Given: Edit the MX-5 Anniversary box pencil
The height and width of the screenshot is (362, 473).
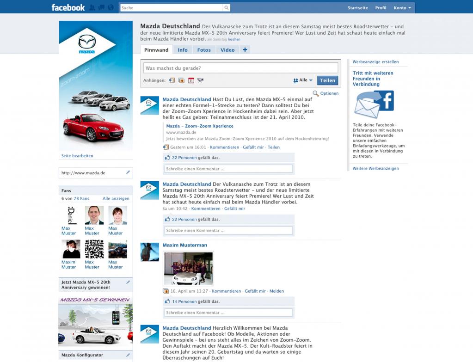Looking at the screenshot, I should click(x=128, y=282).
